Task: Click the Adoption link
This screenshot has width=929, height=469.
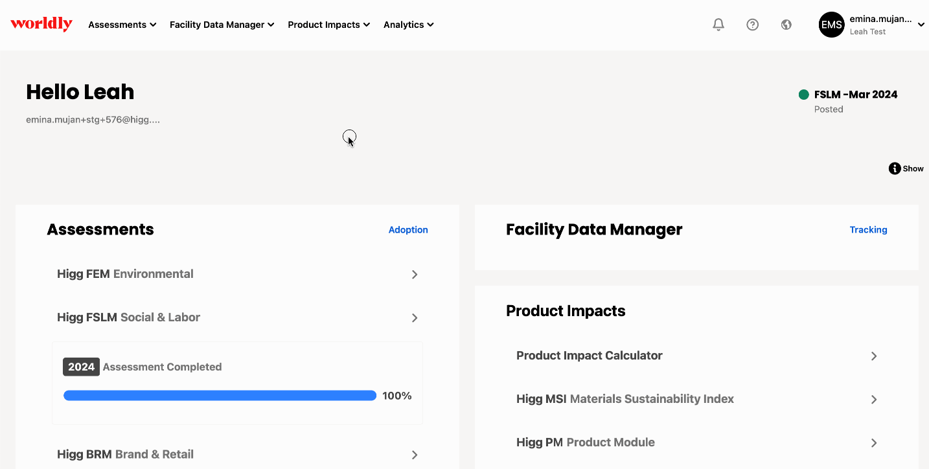Action: tap(408, 230)
